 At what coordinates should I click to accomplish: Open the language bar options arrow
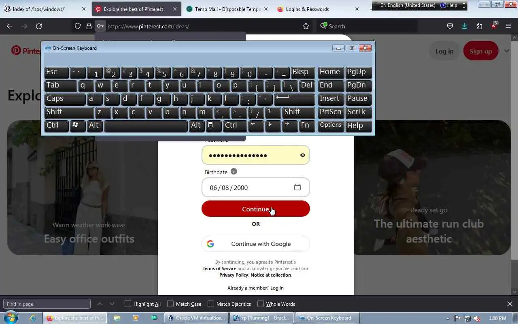tap(464, 6)
